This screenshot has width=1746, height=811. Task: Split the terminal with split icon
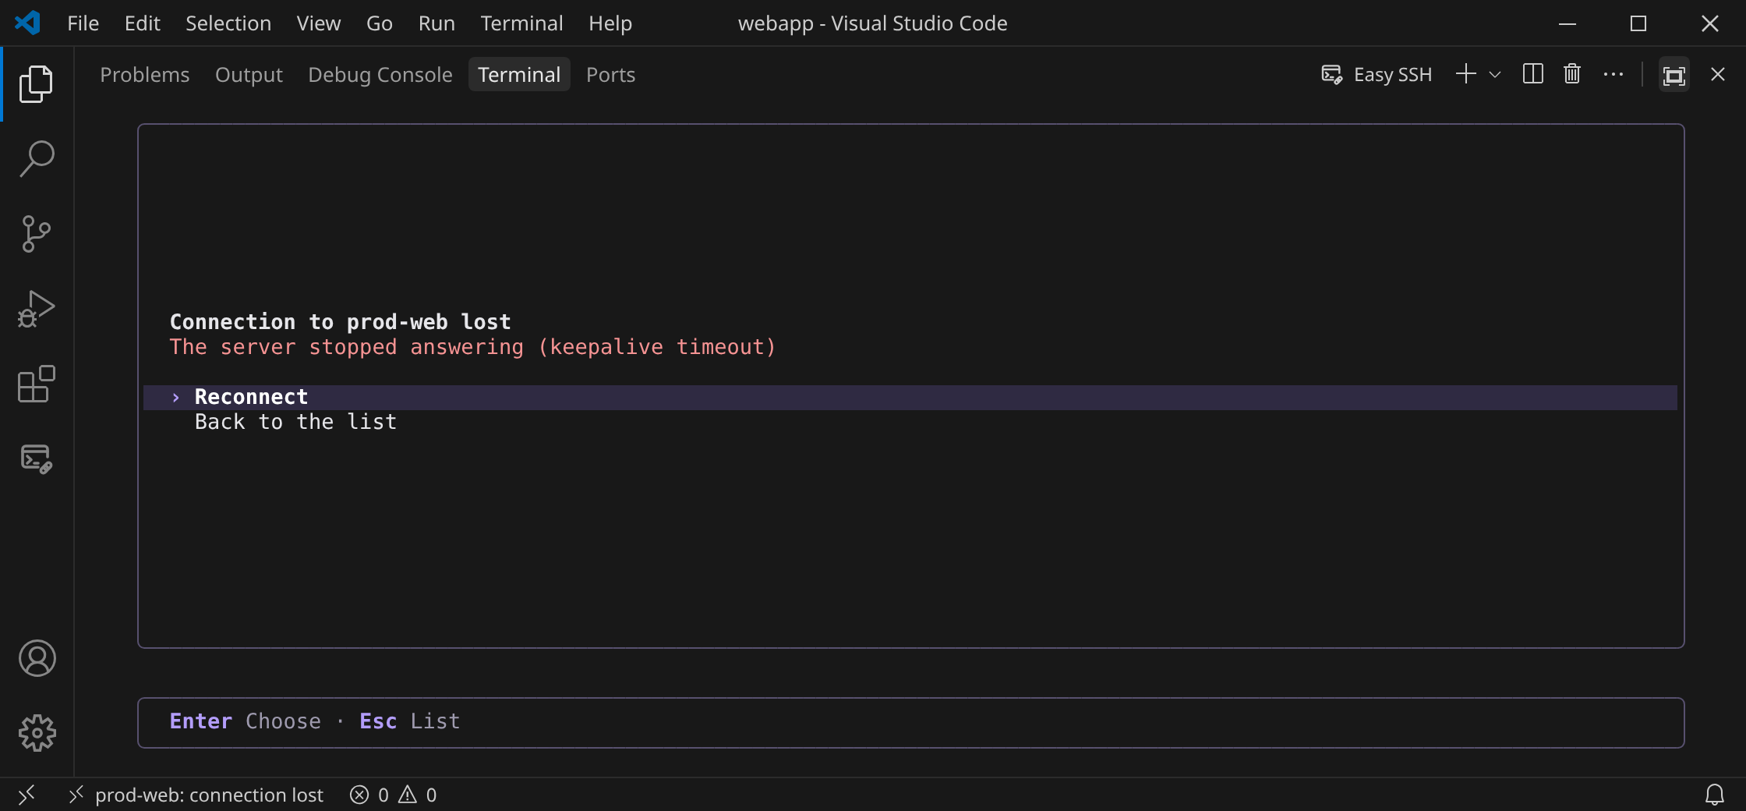pyautogui.click(x=1532, y=74)
